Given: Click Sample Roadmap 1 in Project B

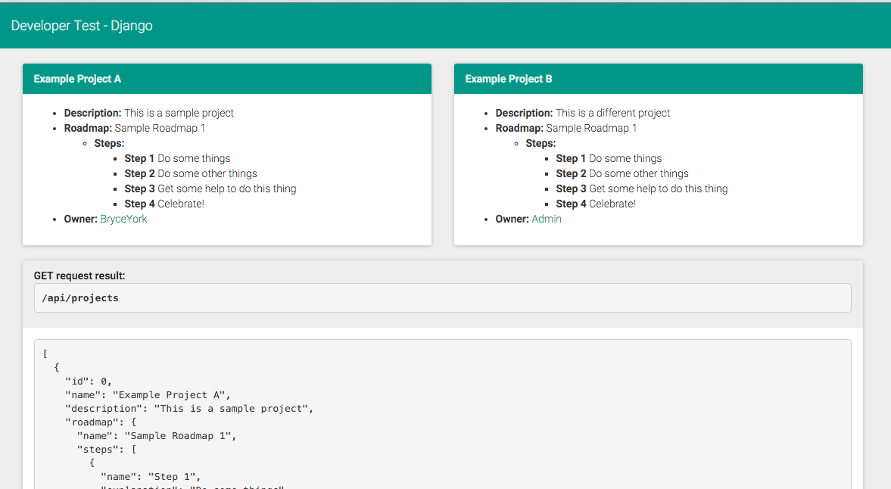Looking at the screenshot, I should [591, 129].
